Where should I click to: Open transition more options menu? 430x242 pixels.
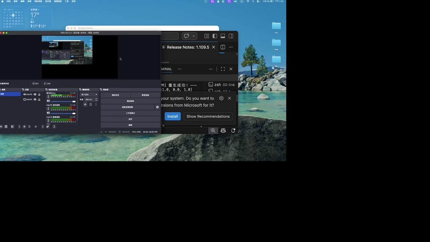[96, 105]
